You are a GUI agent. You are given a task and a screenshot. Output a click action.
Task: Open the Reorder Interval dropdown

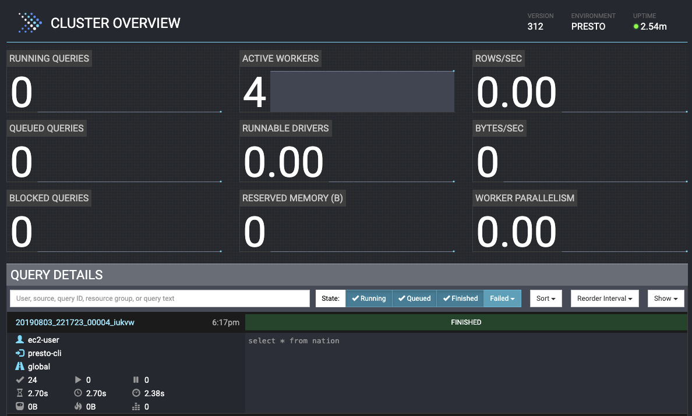tap(605, 298)
